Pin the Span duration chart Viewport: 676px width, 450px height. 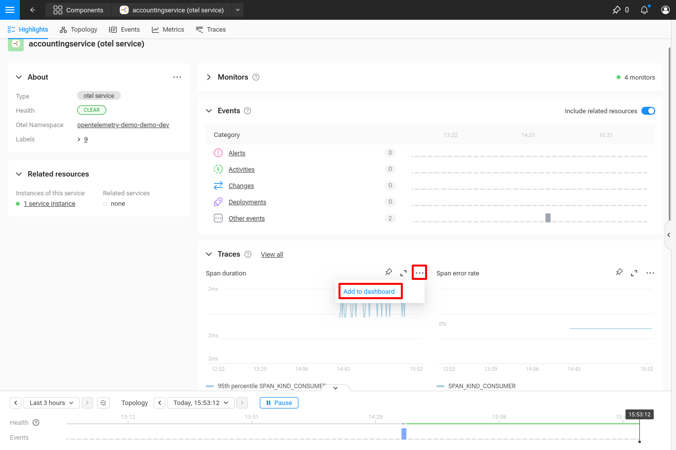[388, 272]
